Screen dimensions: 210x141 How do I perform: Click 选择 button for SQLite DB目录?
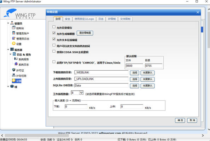[134, 86]
